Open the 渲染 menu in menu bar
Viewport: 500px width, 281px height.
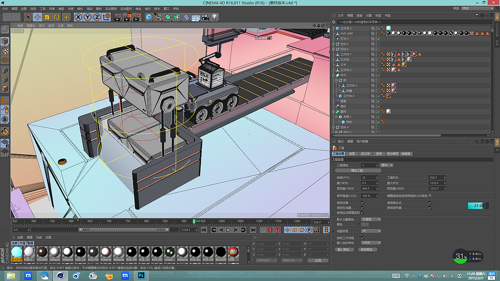[89, 8]
